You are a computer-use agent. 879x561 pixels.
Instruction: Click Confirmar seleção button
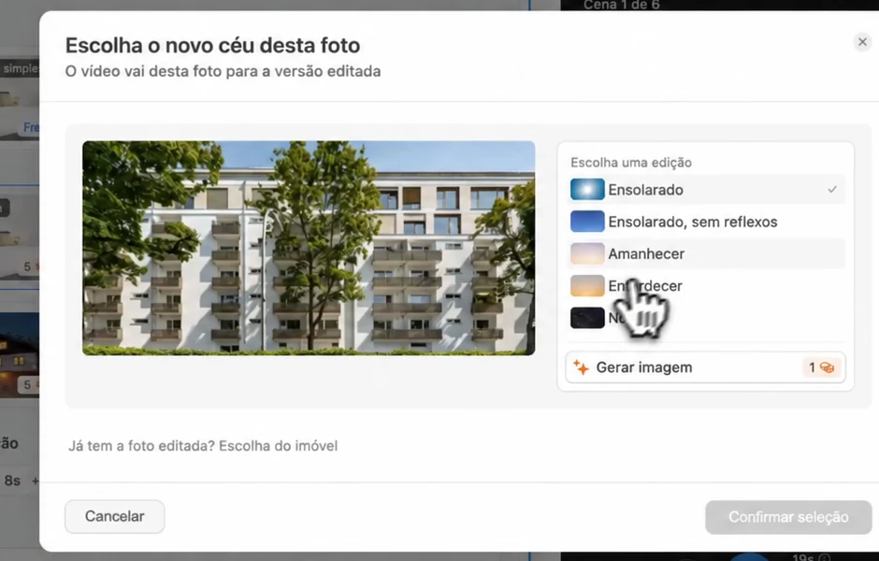pos(788,517)
